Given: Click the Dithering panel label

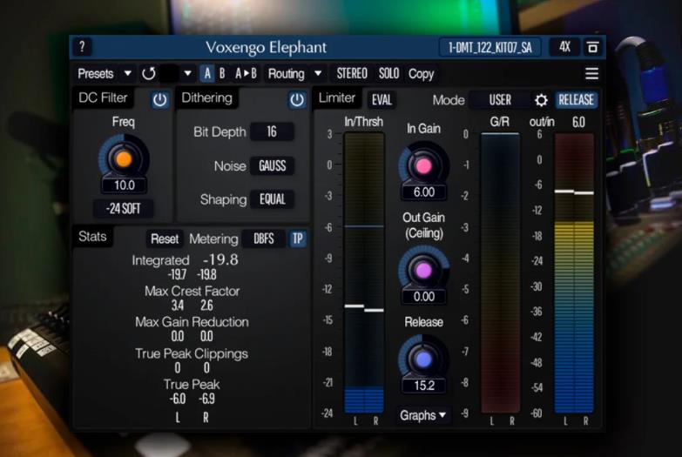Looking at the screenshot, I should pos(206,97).
